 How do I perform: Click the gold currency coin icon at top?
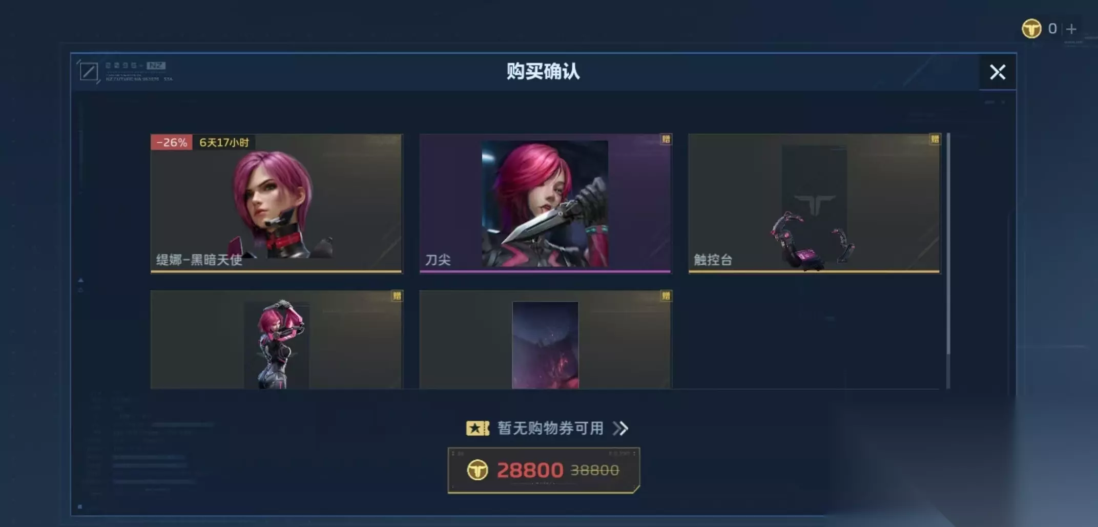(1031, 29)
